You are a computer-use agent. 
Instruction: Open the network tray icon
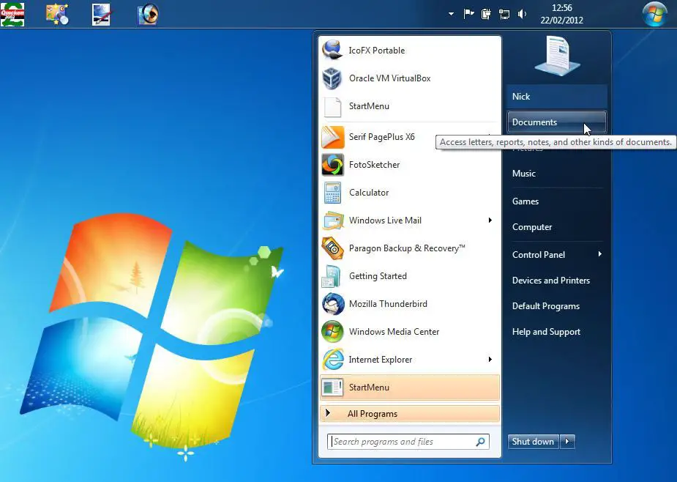point(504,14)
